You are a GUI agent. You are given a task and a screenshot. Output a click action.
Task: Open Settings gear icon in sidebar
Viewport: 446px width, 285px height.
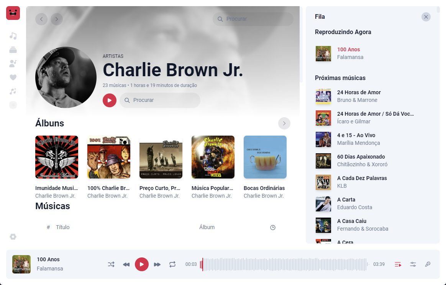tap(13, 237)
